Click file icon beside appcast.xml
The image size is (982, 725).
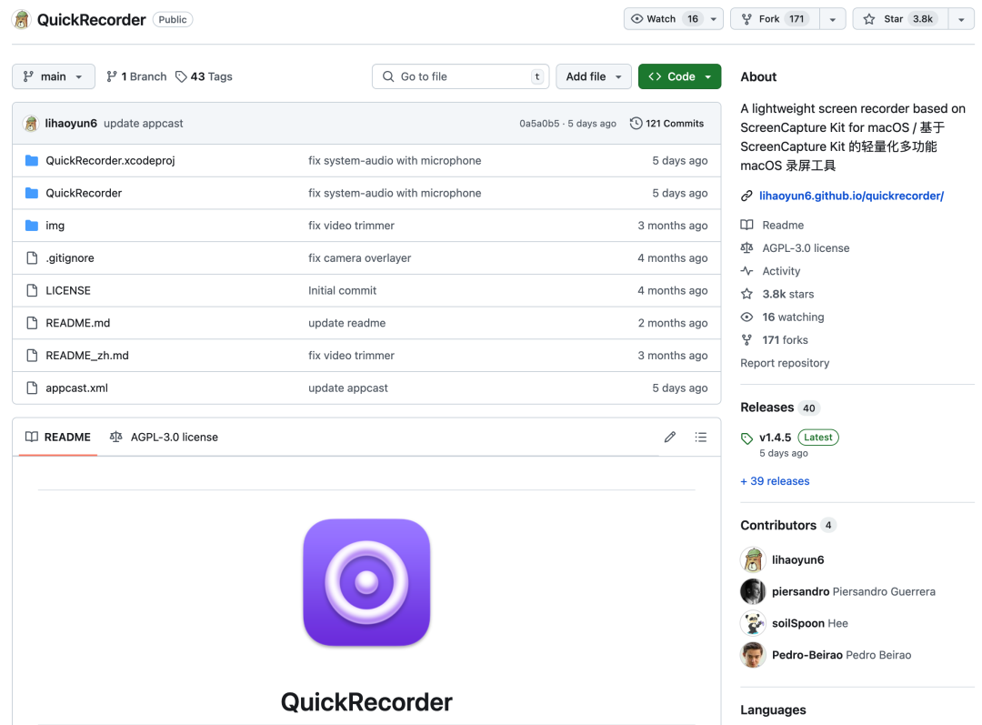(32, 388)
